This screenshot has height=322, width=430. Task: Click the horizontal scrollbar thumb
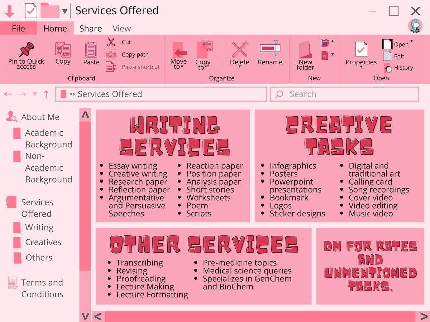260,316
